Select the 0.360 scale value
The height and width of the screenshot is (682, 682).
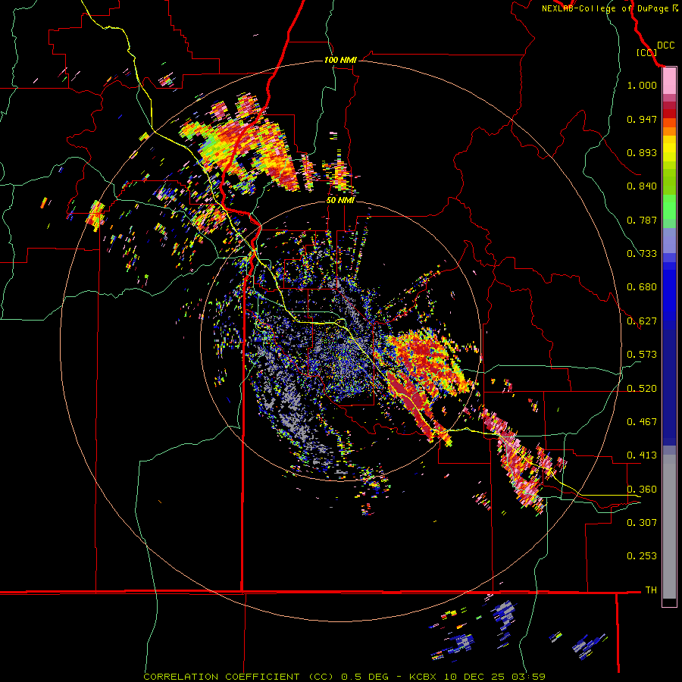point(642,490)
